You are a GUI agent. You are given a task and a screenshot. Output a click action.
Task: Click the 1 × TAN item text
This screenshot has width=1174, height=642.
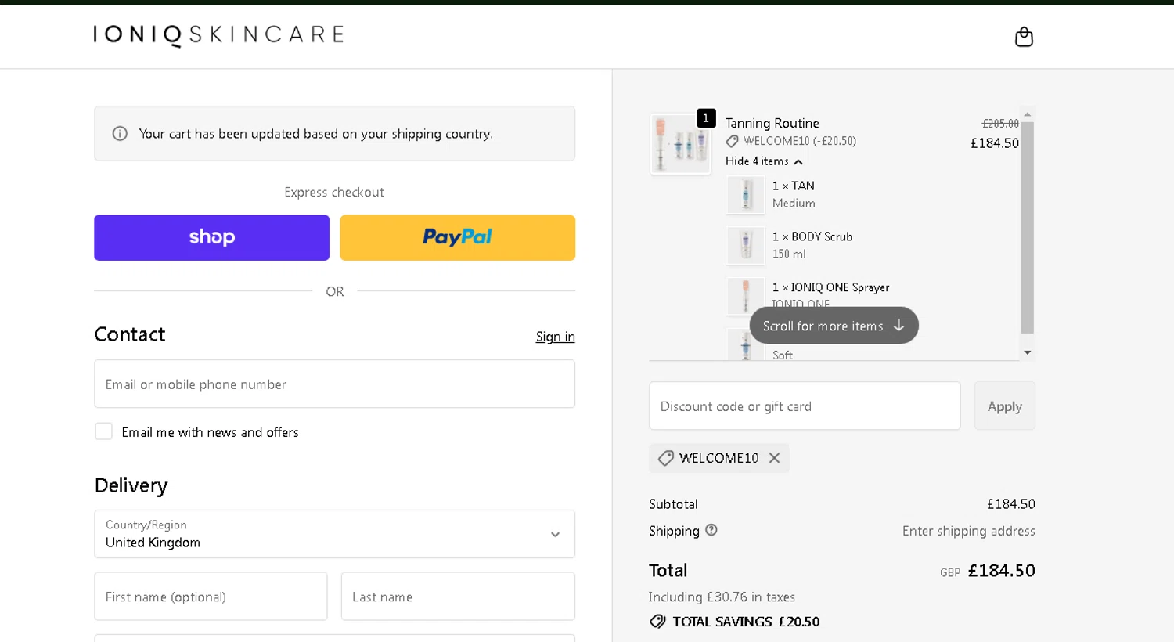794,186
